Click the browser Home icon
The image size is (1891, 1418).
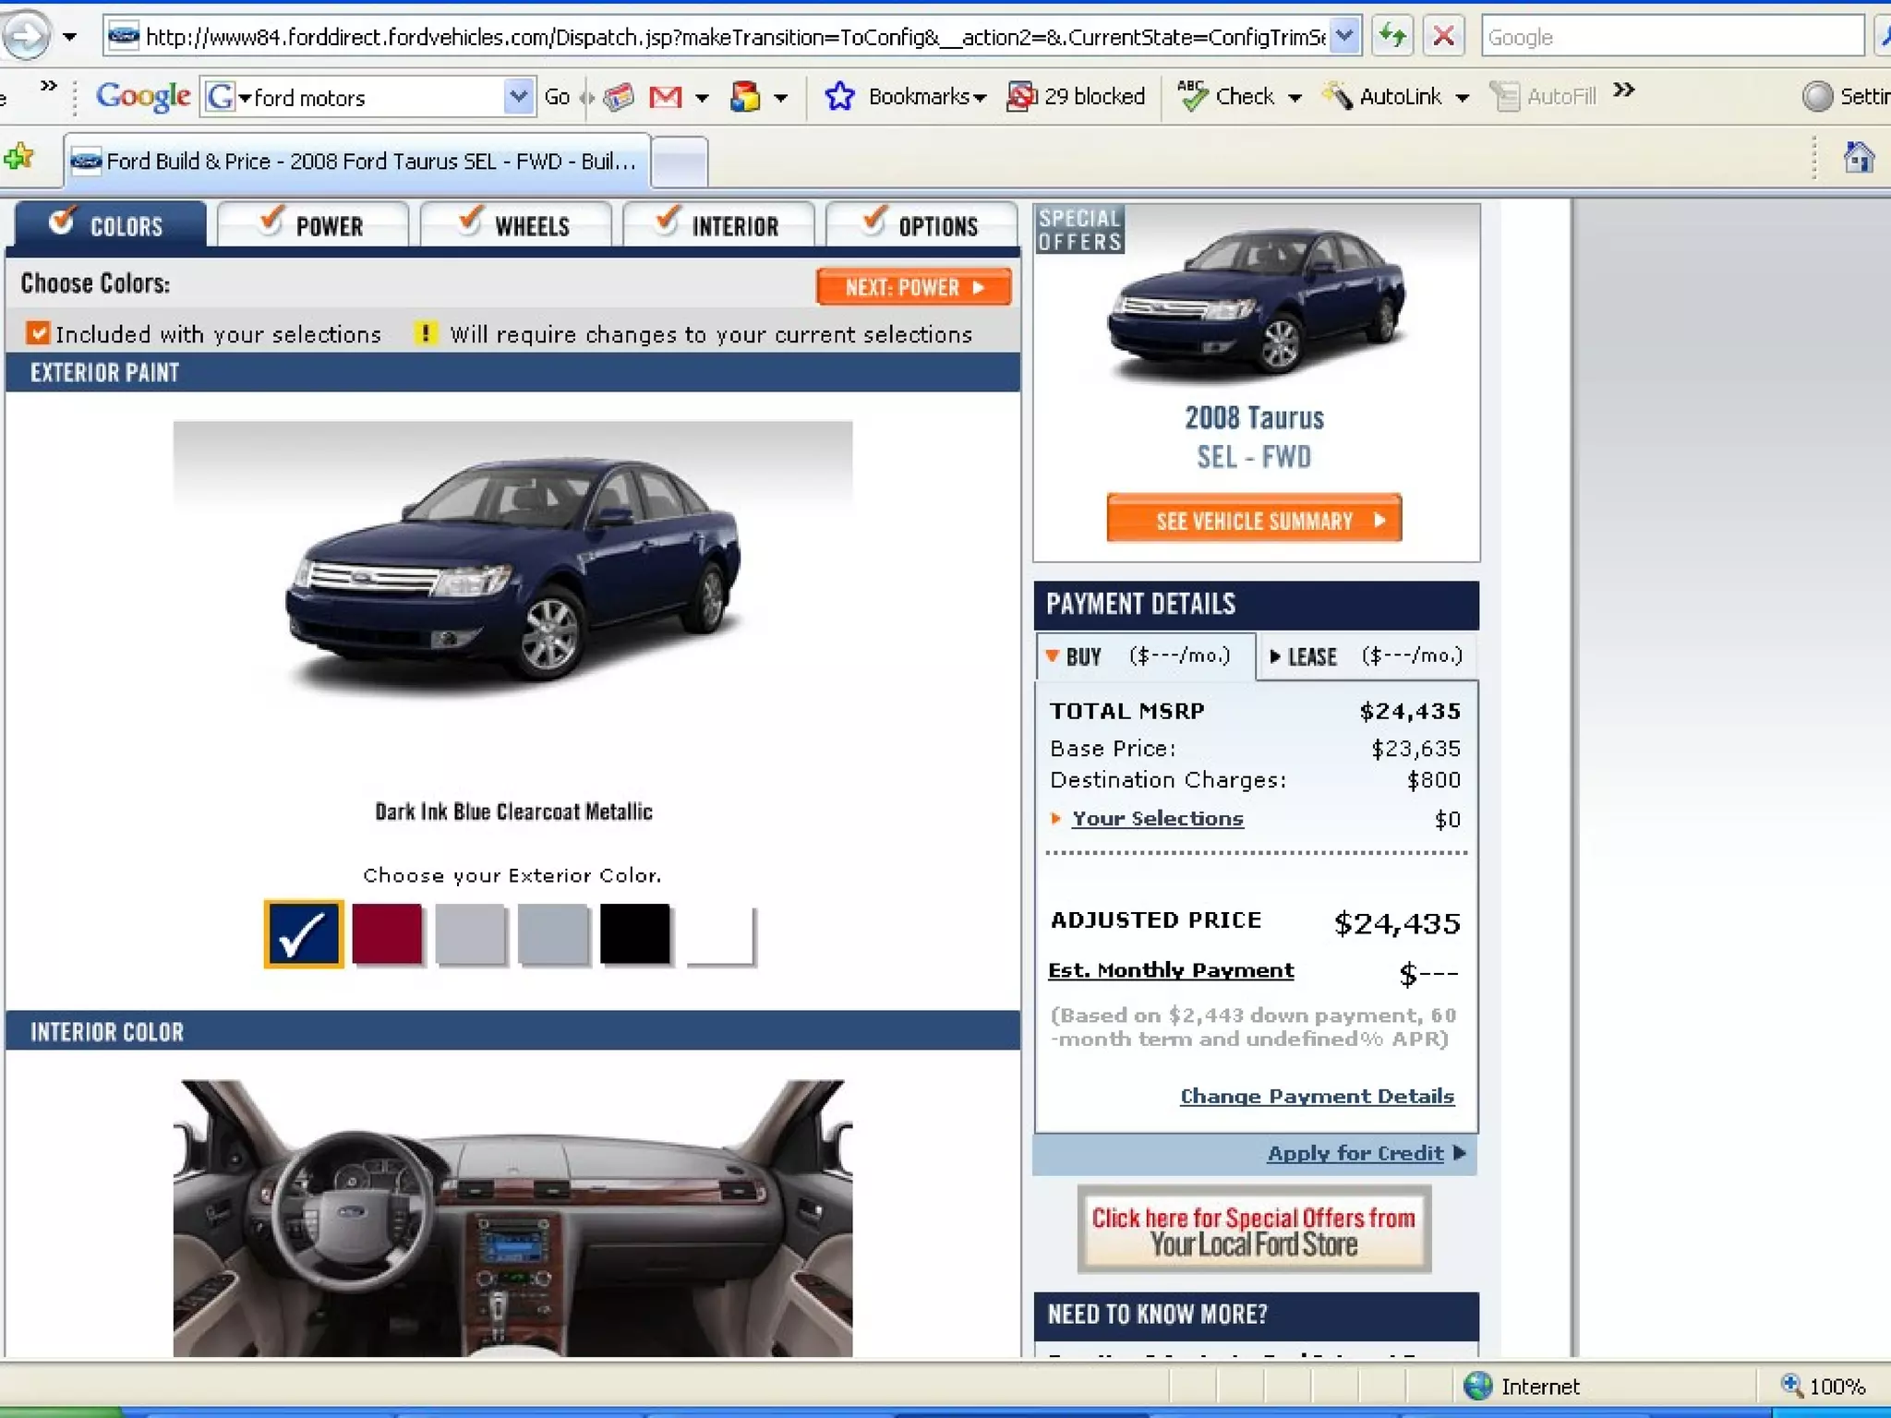pyautogui.click(x=1858, y=158)
